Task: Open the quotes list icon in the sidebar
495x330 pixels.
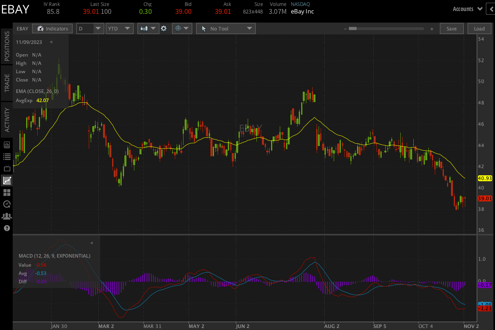Action: pos(6,156)
